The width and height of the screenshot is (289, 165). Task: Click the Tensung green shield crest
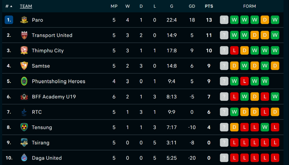tap(24, 127)
